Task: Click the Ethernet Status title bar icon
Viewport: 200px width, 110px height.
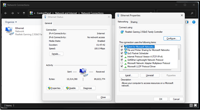Action: [45, 17]
